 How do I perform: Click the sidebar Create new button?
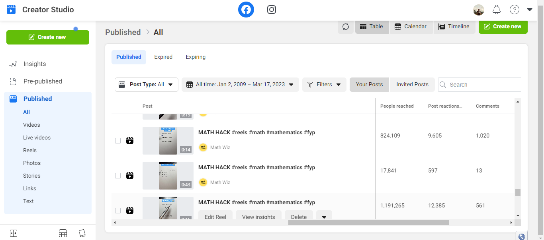coord(48,37)
